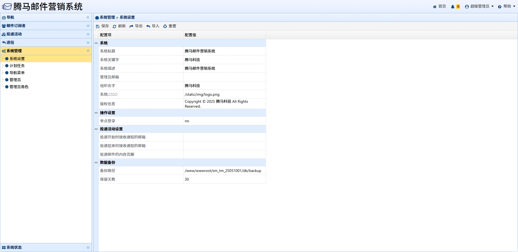The image size is (518, 252).
Task: Collapse the 操作设置 property group
Action: click(x=96, y=113)
